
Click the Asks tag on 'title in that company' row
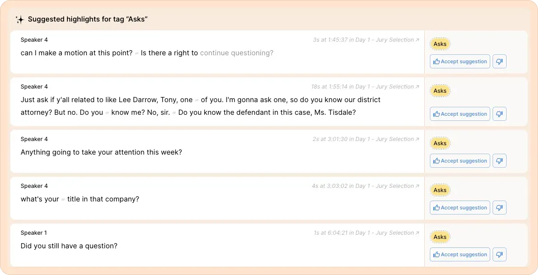click(x=440, y=190)
